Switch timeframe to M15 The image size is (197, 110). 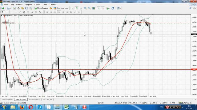tap(55, 12)
